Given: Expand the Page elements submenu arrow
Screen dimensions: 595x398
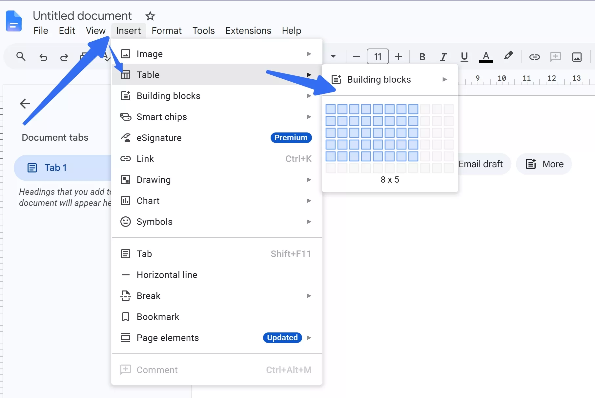Looking at the screenshot, I should point(309,338).
